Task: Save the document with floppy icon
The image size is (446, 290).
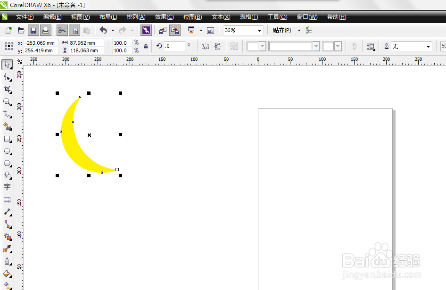Action: click(x=33, y=30)
